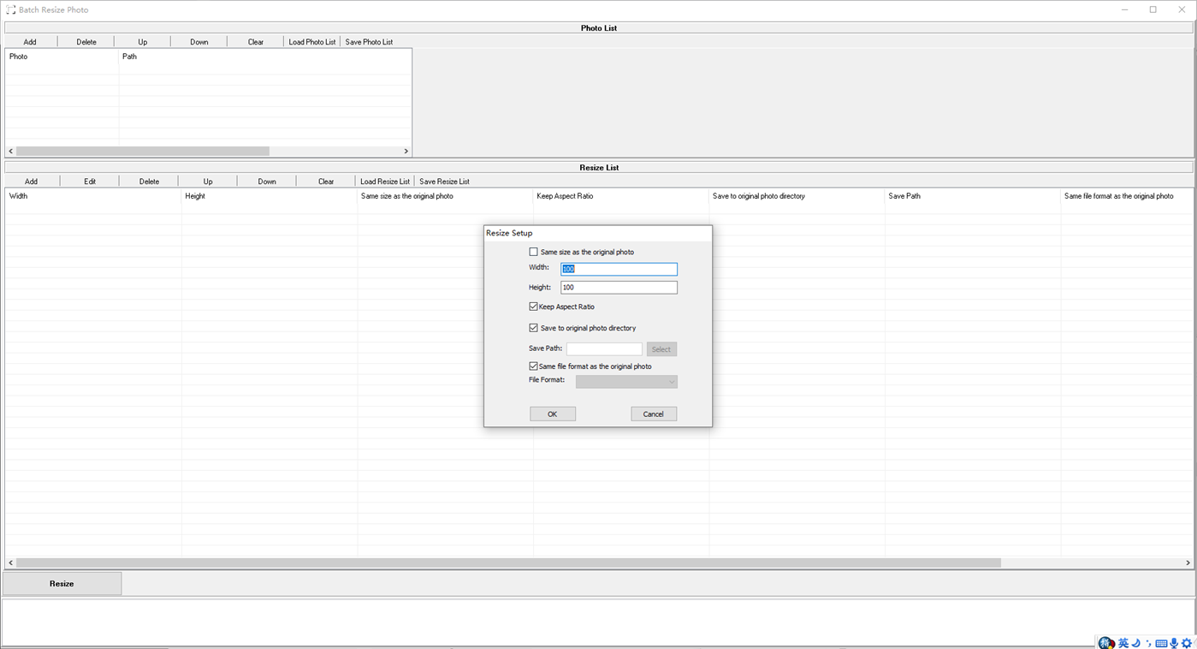The width and height of the screenshot is (1197, 649).
Task: Open the input method settings gear icon
Action: [1187, 642]
